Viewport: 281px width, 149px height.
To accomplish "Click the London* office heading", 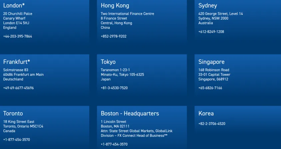I will 14,6.
